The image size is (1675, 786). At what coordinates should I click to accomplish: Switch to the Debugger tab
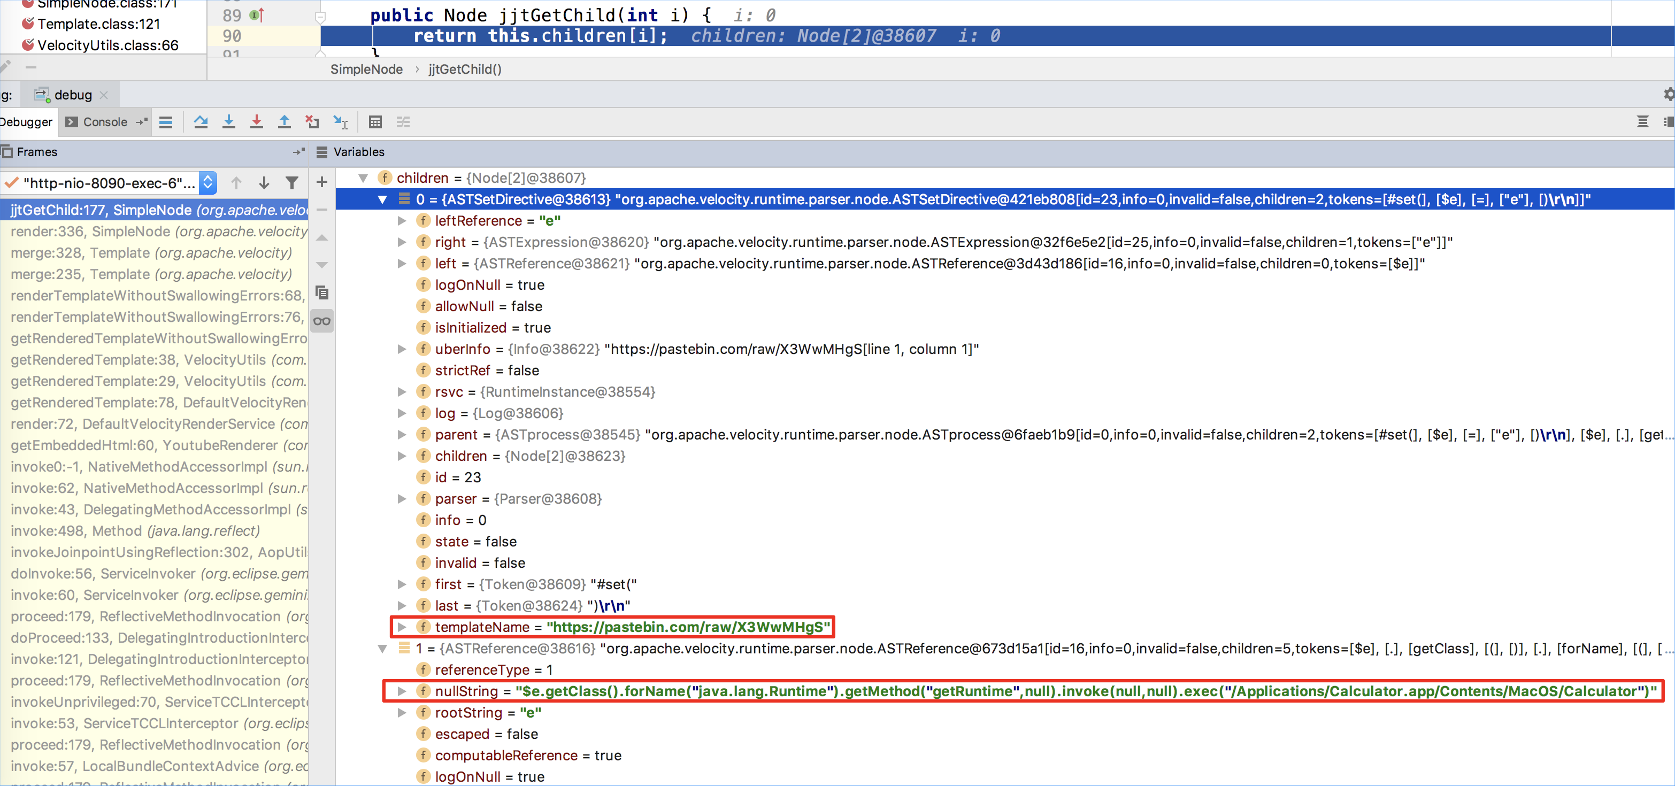(26, 121)
